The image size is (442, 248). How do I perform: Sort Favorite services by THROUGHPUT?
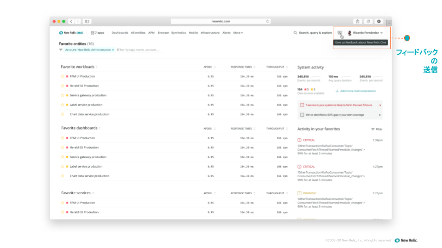click(x=277, y=193)
